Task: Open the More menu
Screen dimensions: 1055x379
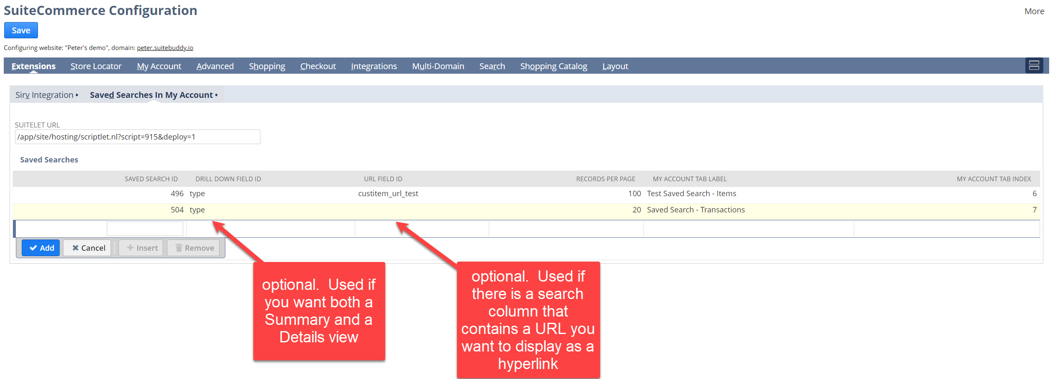Action: [1034, 11]
